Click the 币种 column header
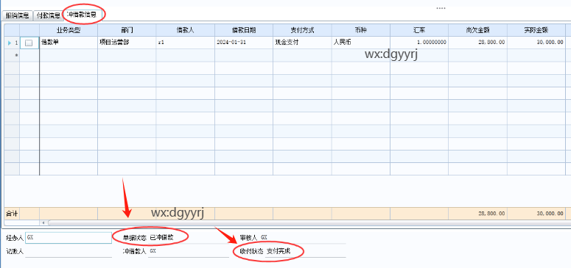571x268 pixels. click(x=361, y=31)
